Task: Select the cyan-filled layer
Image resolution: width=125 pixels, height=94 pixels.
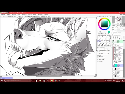Action: click(118, 66)
